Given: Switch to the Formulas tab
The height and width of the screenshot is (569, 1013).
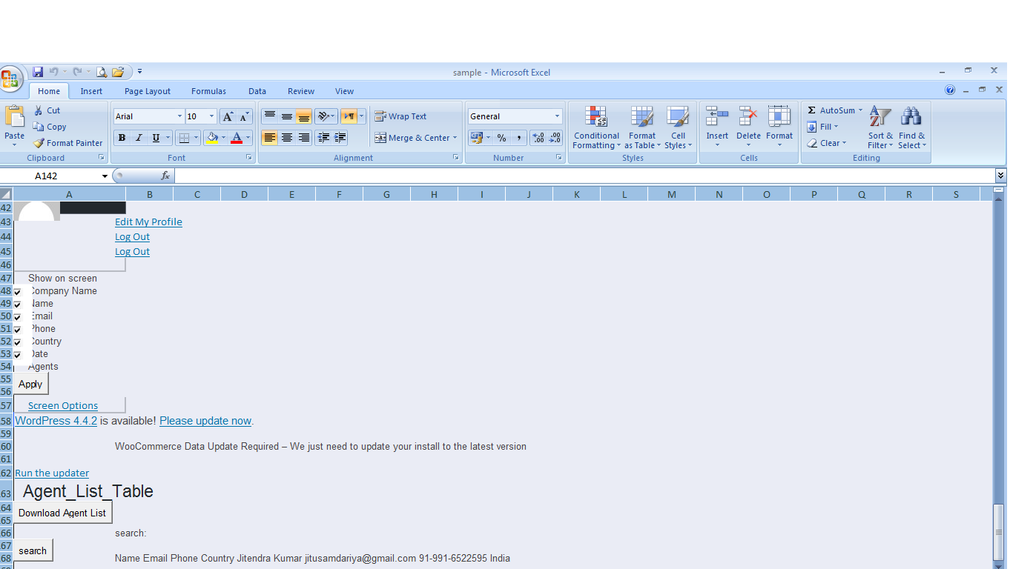Looking at the screenshot, I should coord(208,91).
